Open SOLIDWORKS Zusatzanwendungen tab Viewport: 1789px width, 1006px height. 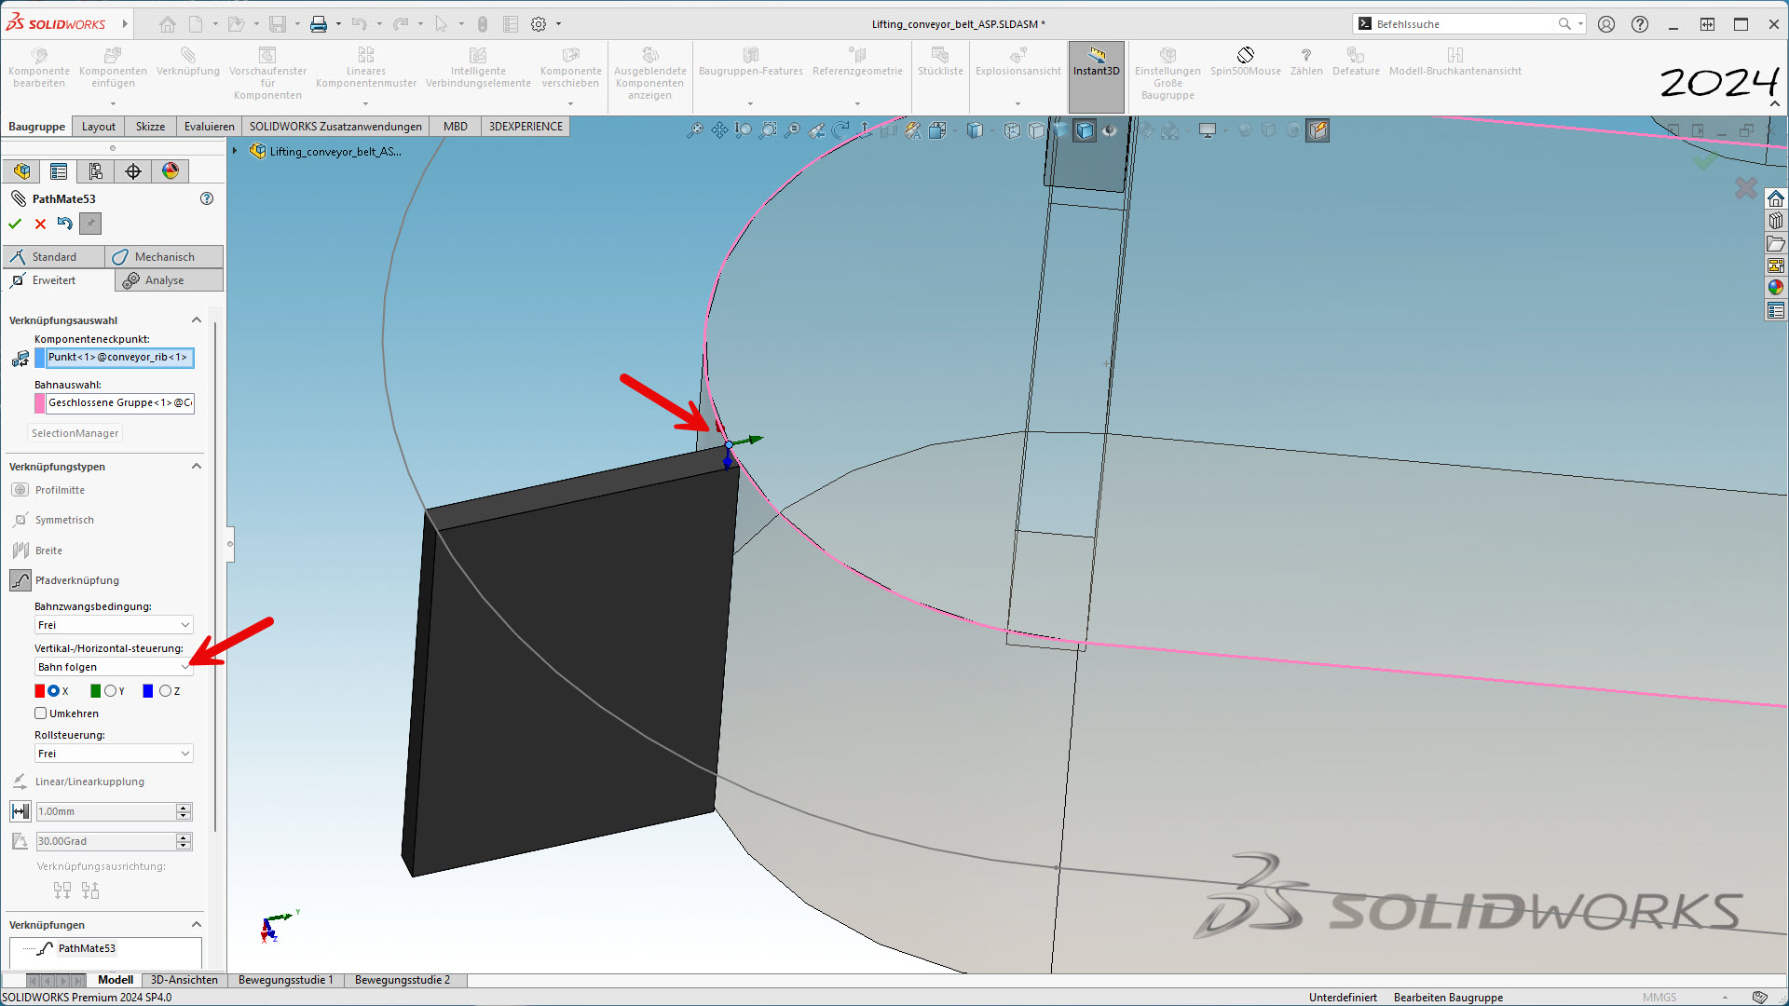pos(335,127)
